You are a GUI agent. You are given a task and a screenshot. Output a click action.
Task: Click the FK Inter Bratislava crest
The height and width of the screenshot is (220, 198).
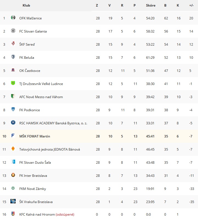[x=13, y=175]
